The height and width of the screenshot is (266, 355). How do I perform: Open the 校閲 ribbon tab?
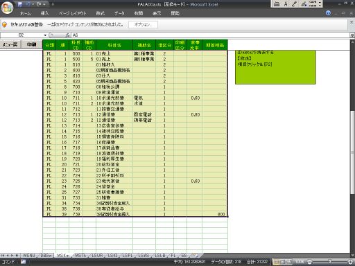pyautogui.click(x=139, y=13)
